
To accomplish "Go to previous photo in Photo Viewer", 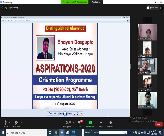I will pos(60,113).
